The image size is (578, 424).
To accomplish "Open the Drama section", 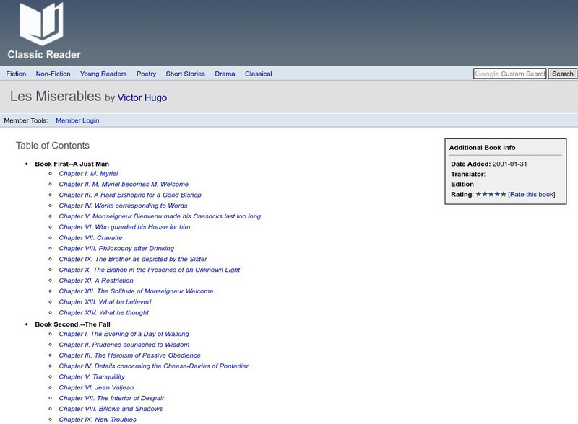I will pos(225,74).
